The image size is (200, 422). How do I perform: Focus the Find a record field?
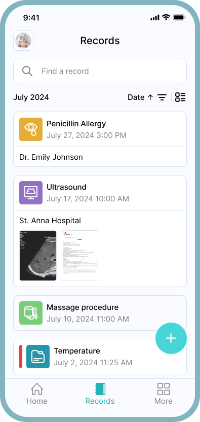coord(100,71)
